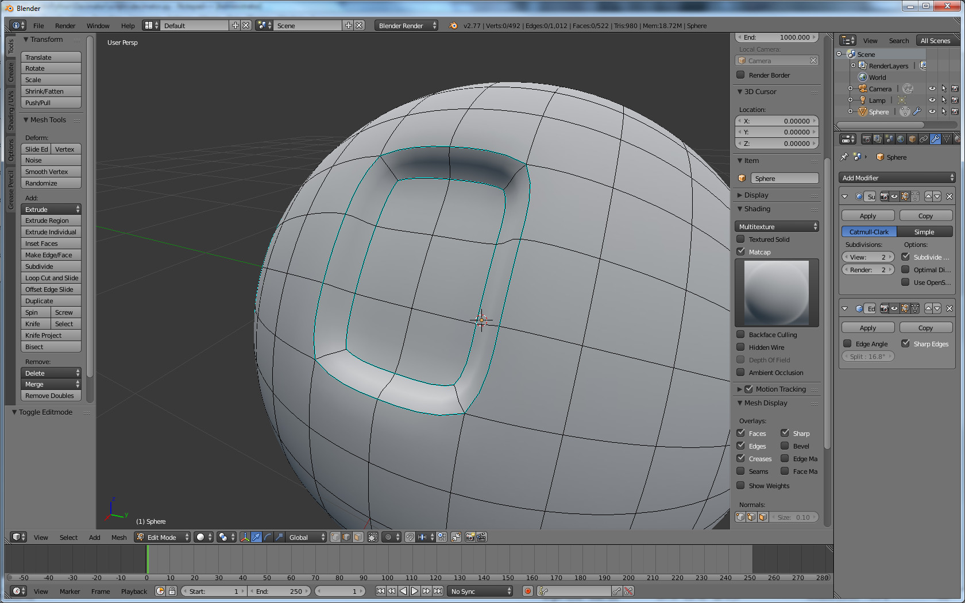Collapse the Subsurf modifier panel

click(x=845, y=196)
